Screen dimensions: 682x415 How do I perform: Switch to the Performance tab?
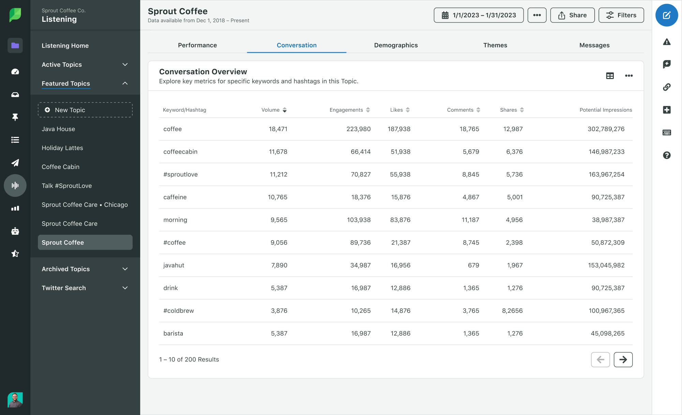197,45
